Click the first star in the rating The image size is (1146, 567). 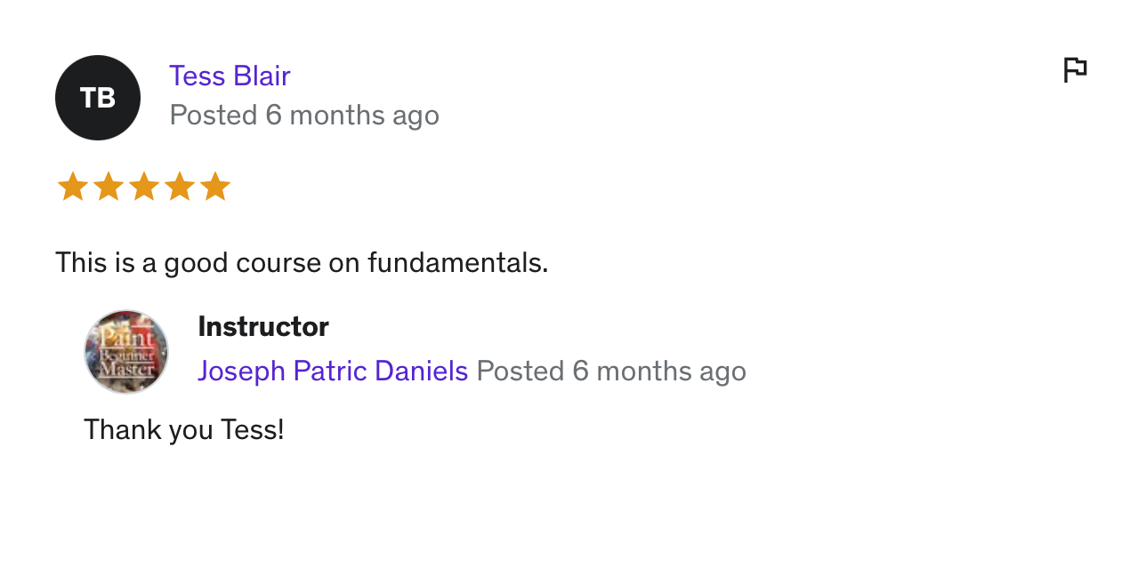(x=72, y=188)
